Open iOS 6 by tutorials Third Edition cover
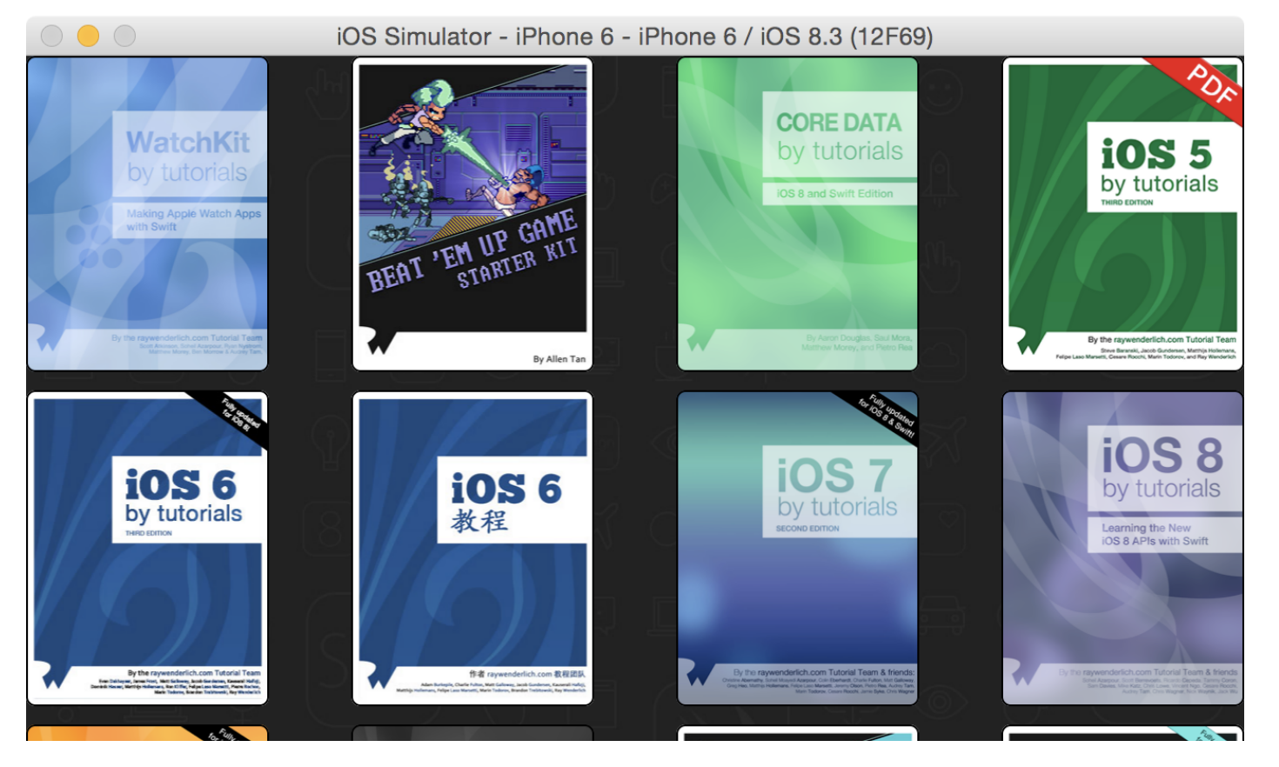 point(148,548)
